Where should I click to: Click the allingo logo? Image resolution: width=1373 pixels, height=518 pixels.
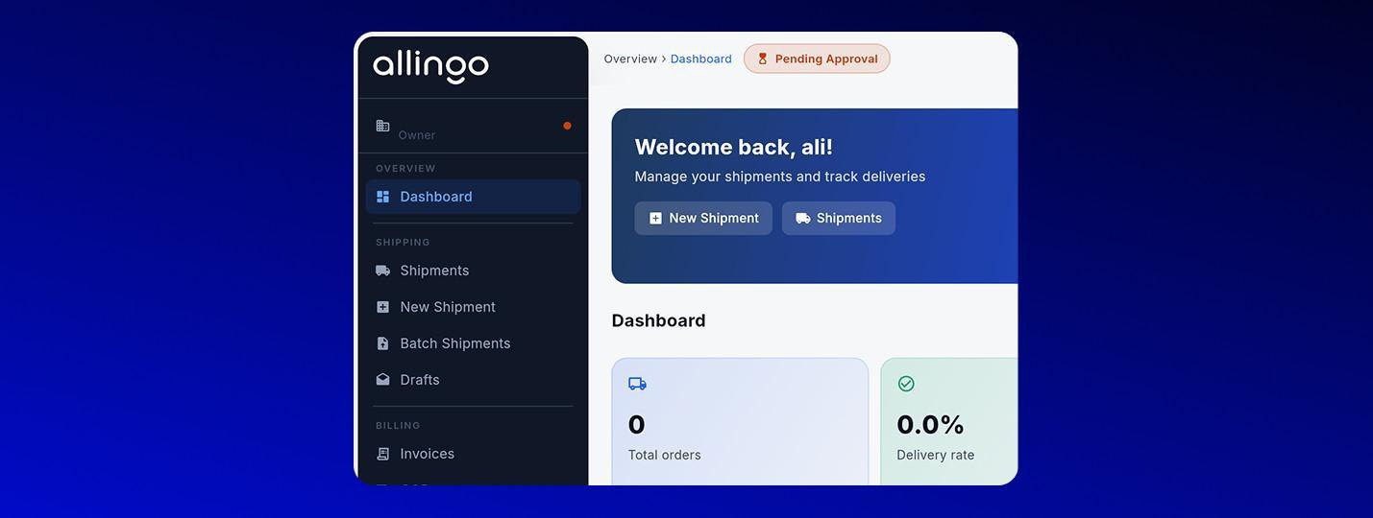430,66
